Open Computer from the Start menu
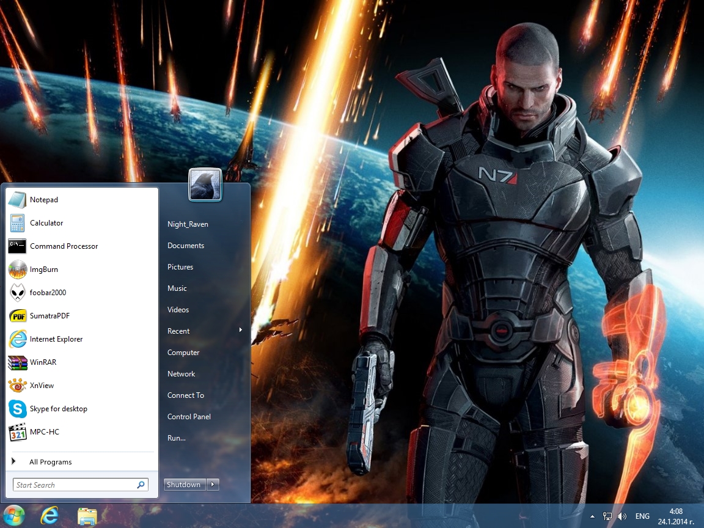 [183, 353]
